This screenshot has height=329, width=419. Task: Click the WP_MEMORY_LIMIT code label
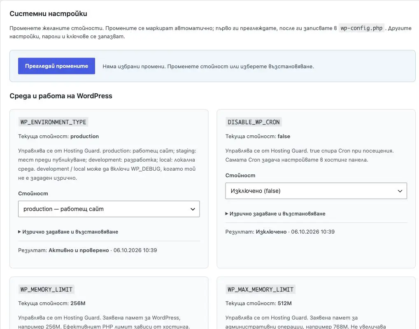(x=46, y=290)
